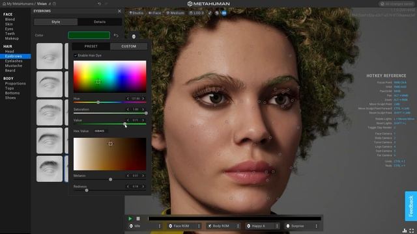Switch to the CUSTOM color tab
Image resolution: width=417 pixels, height=234 pixels.
point(129,46)
